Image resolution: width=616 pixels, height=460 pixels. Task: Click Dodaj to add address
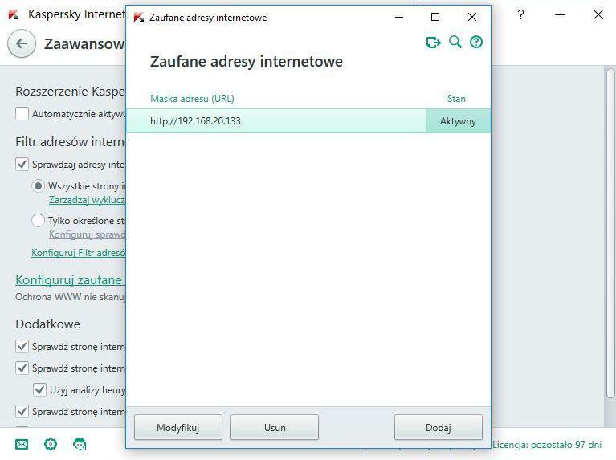(438, 427)
